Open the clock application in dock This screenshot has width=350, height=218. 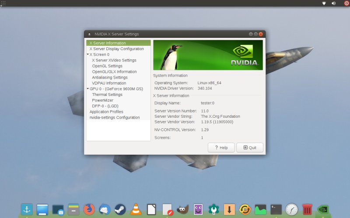291,210
